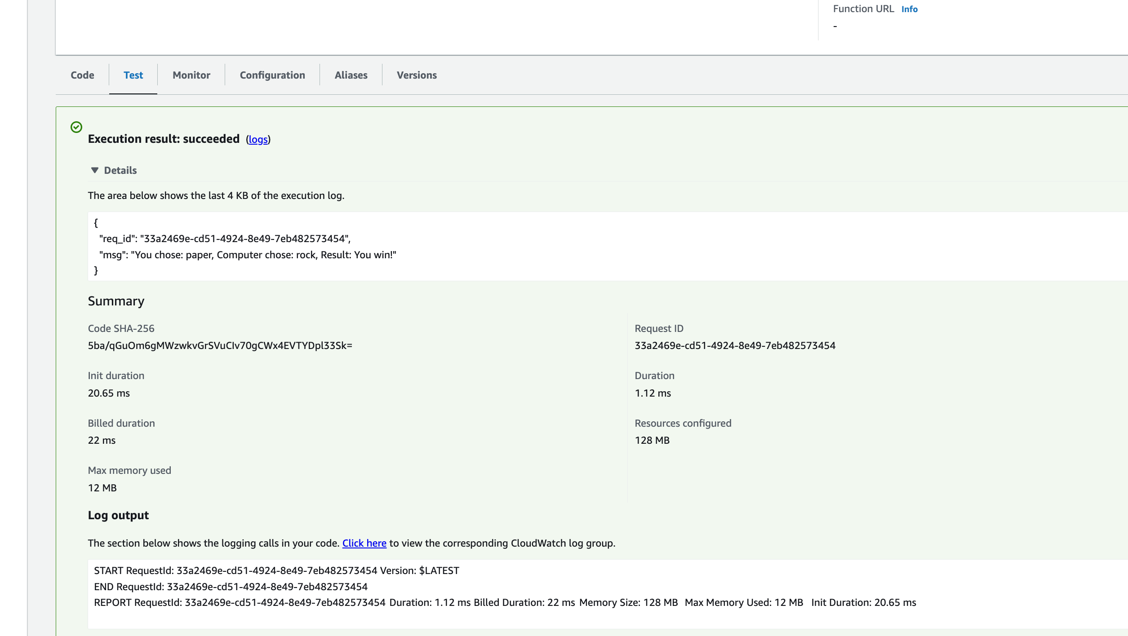Open the Code tab
The image size is (1128, 636).
click(x=82, y=75)
